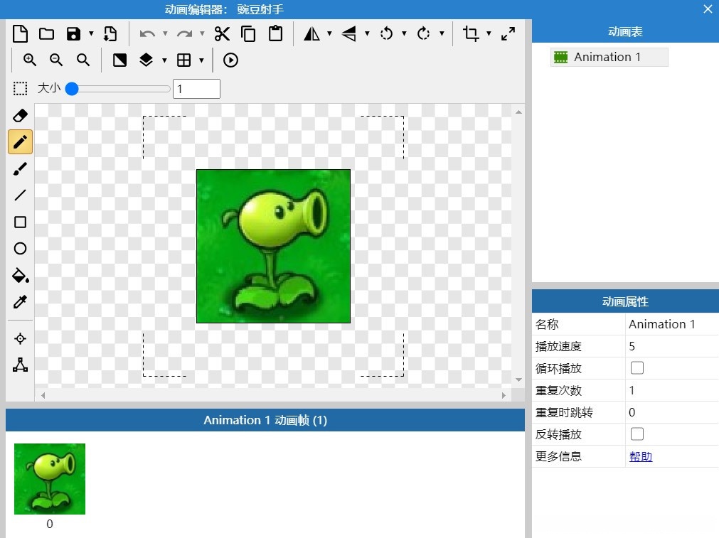Select the Eraser tool
Image resolution: width=719 pixels, height=538 pixels.
click(x=20, y=115)
